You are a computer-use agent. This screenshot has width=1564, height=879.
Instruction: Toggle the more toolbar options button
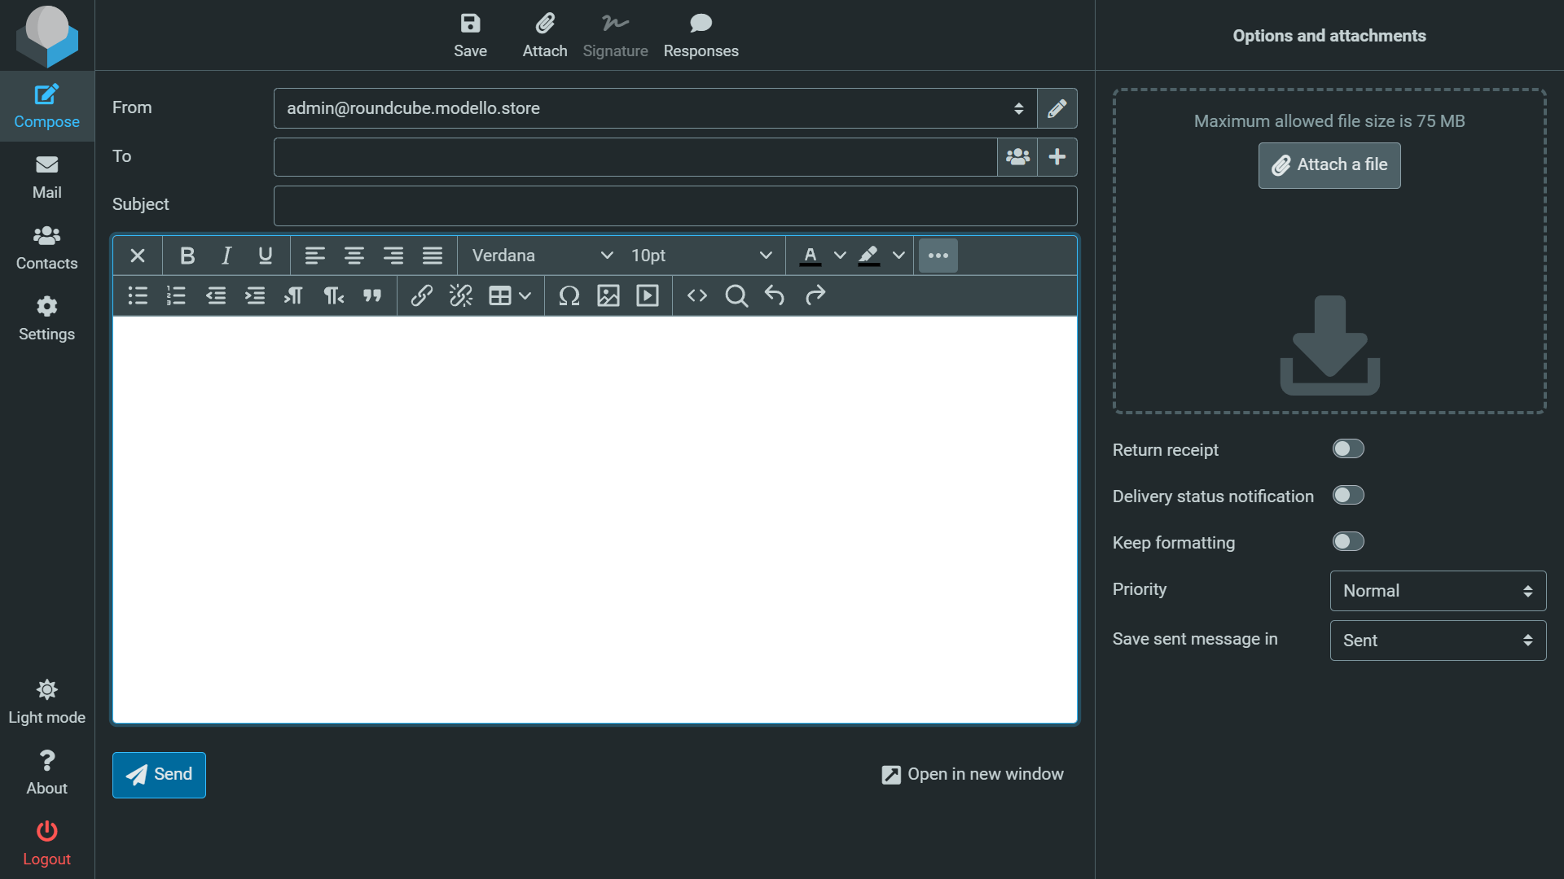click(x=938, y=256)
